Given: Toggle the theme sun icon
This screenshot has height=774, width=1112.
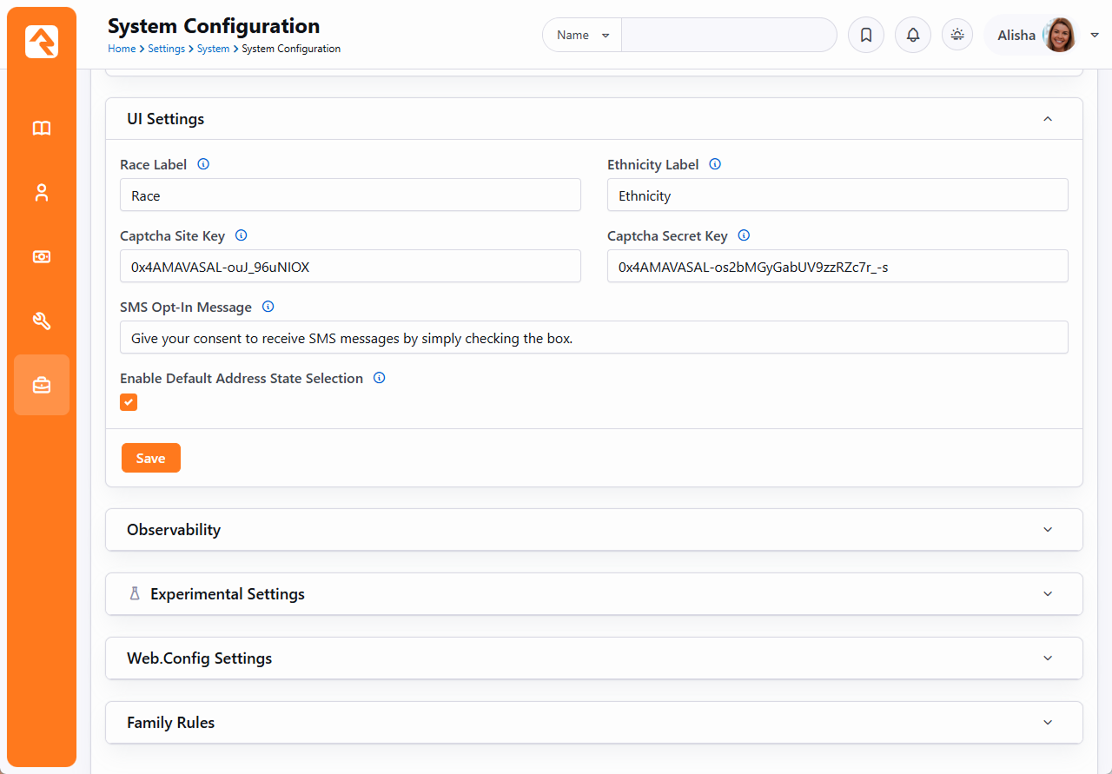Looking at the screenshot, I should point(956,36).
